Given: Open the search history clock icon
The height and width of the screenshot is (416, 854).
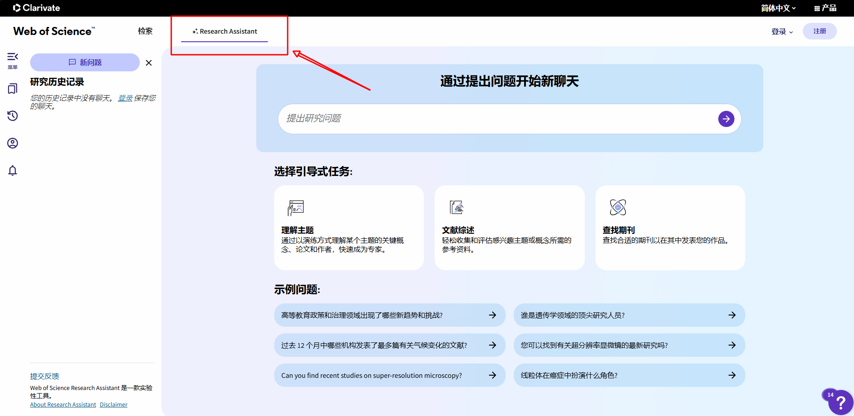Looking at the screenshot, I should pyautogui.click(x=13, y=116).
